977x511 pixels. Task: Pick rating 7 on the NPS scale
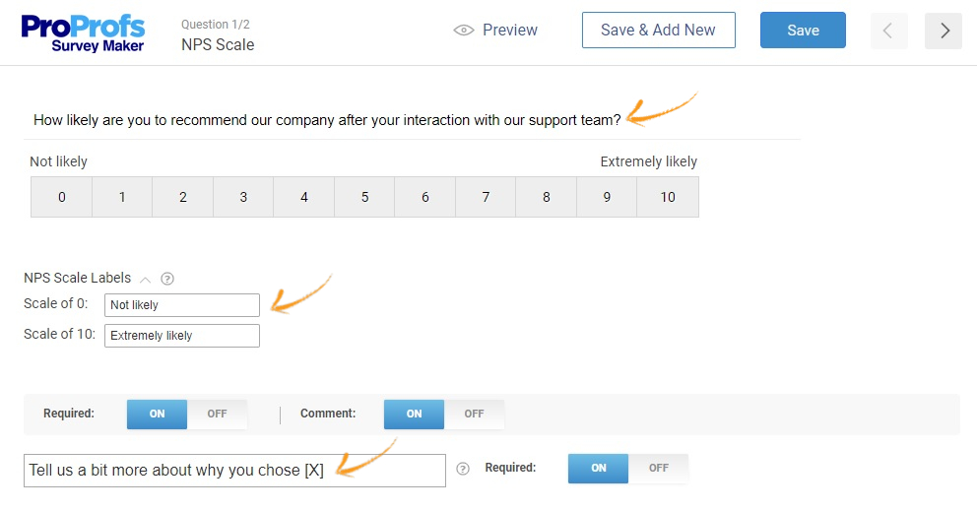point(486,197)
